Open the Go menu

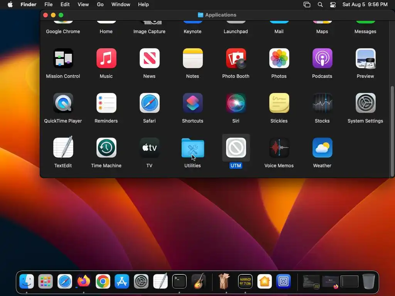coord(100,5)
